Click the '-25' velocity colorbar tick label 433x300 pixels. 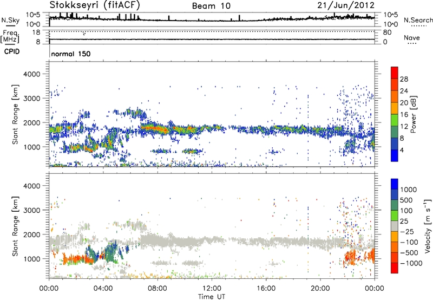tap(406, 232)
